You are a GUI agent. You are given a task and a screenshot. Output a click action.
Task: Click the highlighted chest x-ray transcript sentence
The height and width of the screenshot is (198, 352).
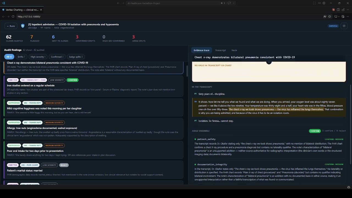point(276,109)
